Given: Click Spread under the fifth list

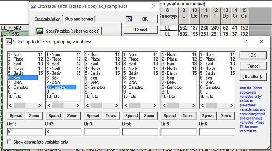Looking at the screenshot, I should coord(170,116).
